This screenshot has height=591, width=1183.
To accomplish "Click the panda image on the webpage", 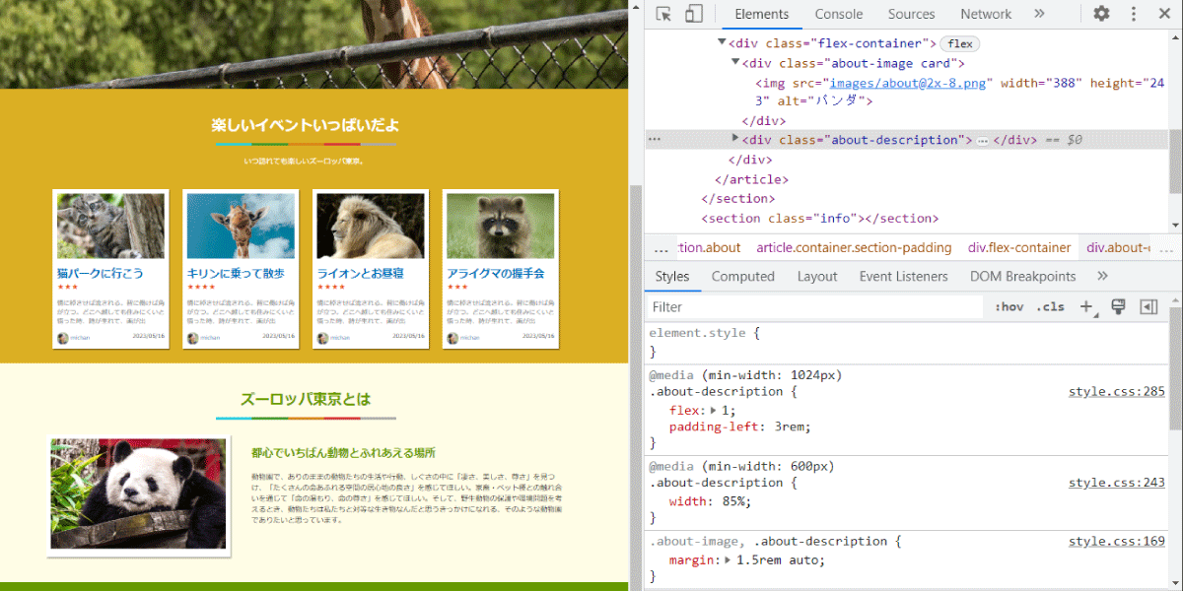I will coord(138,493).
